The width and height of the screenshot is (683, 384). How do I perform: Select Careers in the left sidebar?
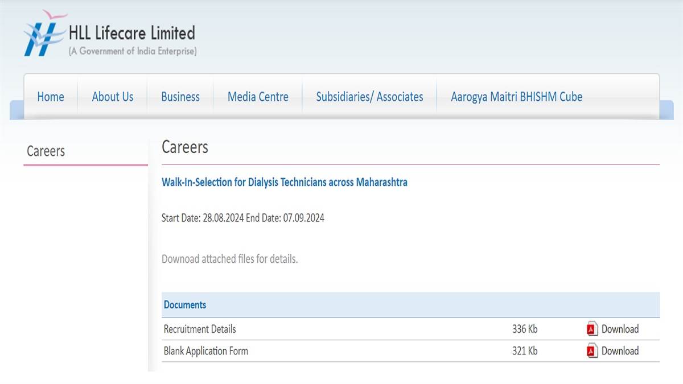pos(46,151)
